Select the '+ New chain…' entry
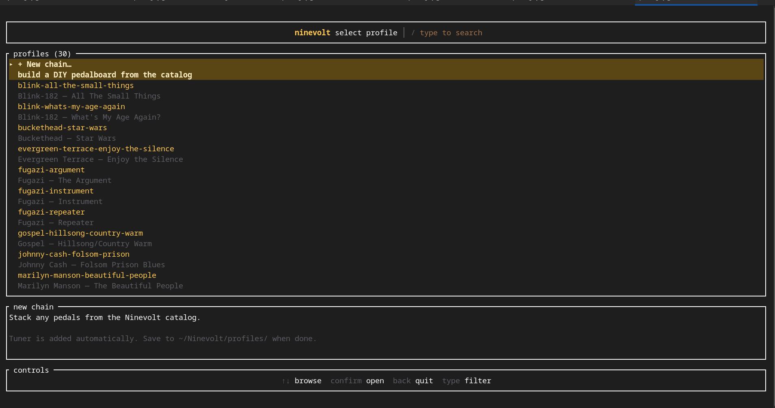 pos(45,64)
